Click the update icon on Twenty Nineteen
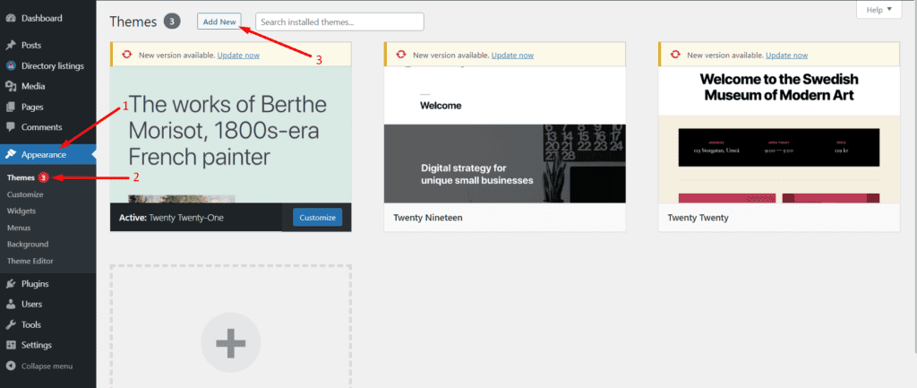This screenshot has width=917, height=388. click(x=400, y=55)
